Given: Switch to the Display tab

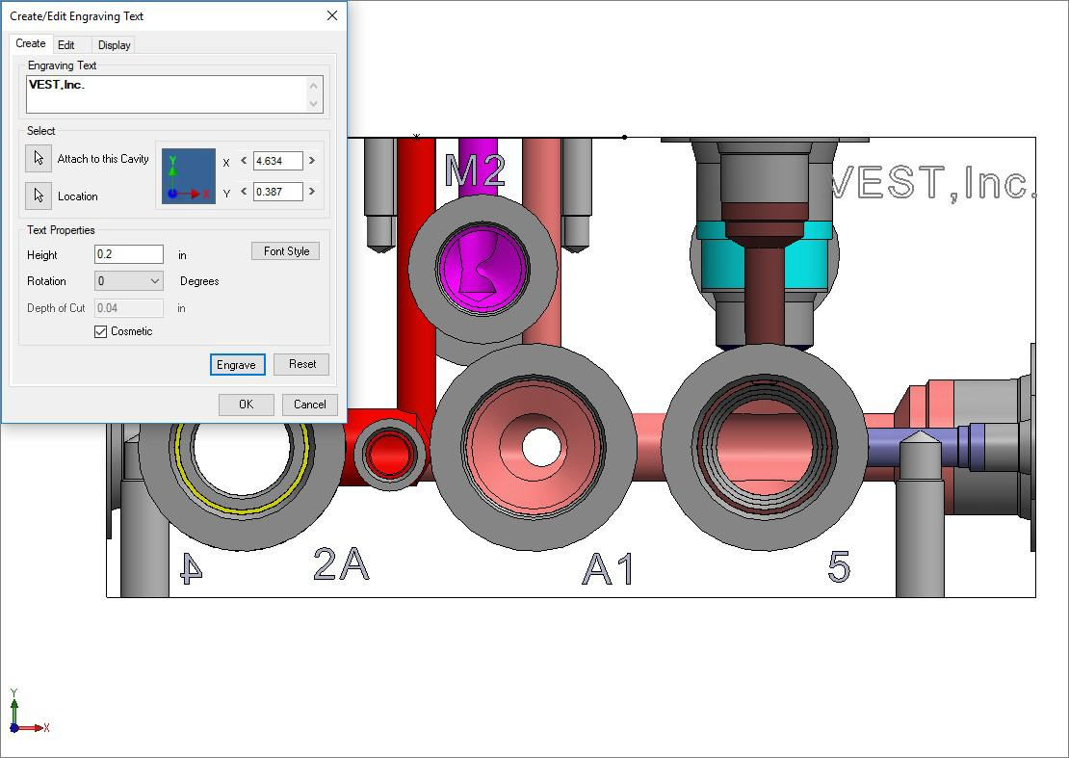Looking at the screenshot, I should click(x=114, y=45).
